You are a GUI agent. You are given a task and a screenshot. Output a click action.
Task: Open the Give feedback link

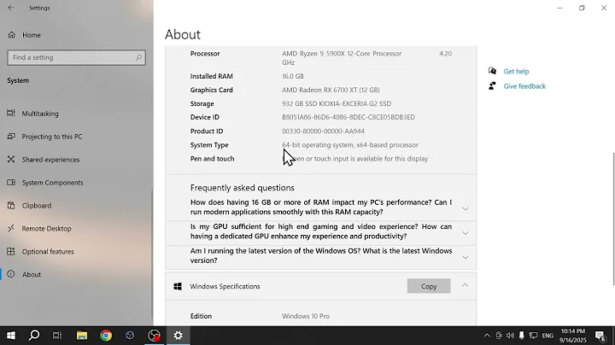pyautogui.click(x=524, y=86)
